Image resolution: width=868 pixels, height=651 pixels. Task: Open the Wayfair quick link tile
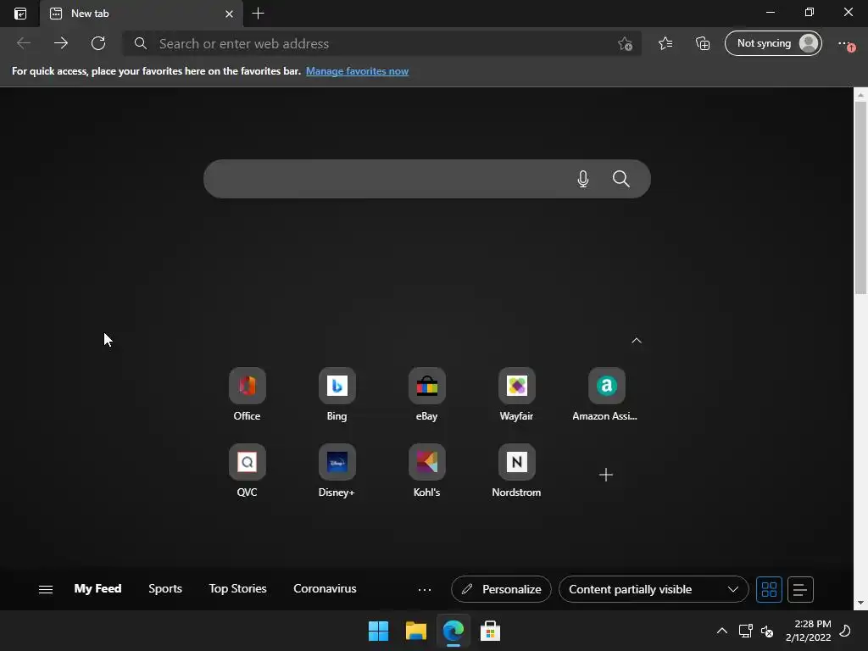pos(516,395)
